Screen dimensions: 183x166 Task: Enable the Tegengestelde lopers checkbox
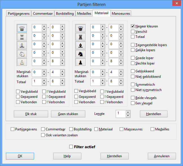tap(133, 45)
